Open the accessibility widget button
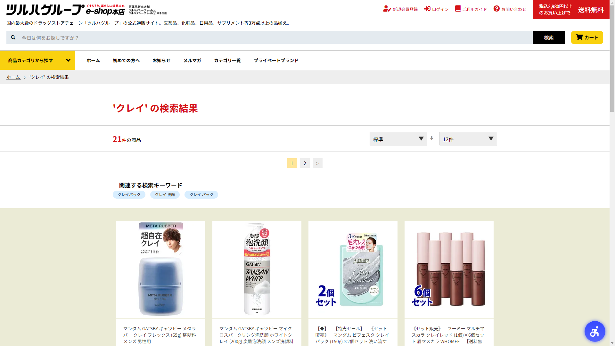This screenshot has height=346, width=615. point(594,331)
